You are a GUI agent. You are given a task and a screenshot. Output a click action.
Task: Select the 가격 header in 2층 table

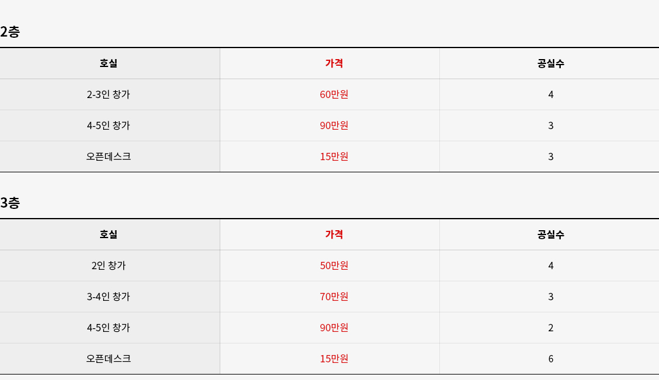(334, 63)
